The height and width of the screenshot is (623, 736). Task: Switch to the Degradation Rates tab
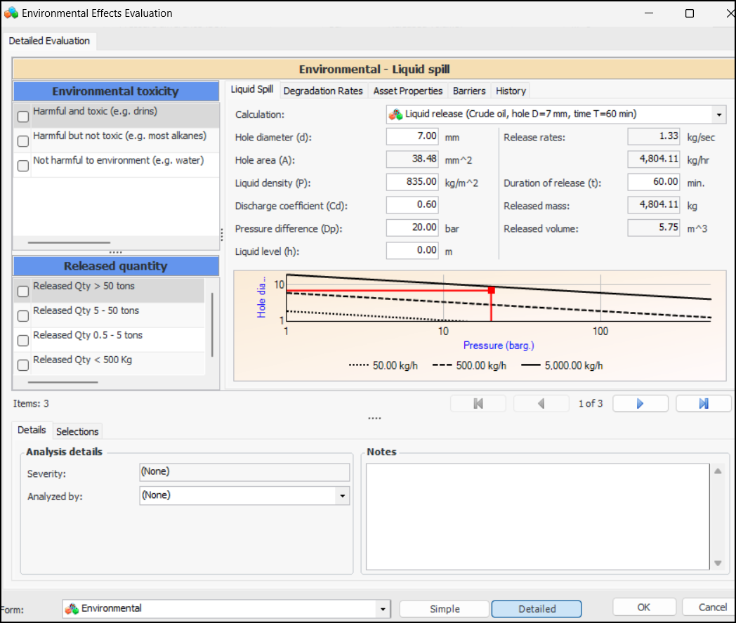click(323, 91)
